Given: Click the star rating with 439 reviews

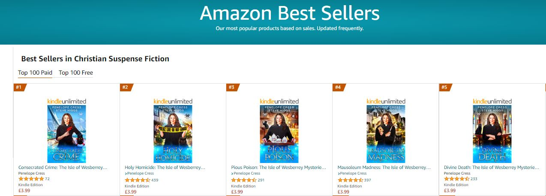Looking at the screenshot, I should 137,180.
